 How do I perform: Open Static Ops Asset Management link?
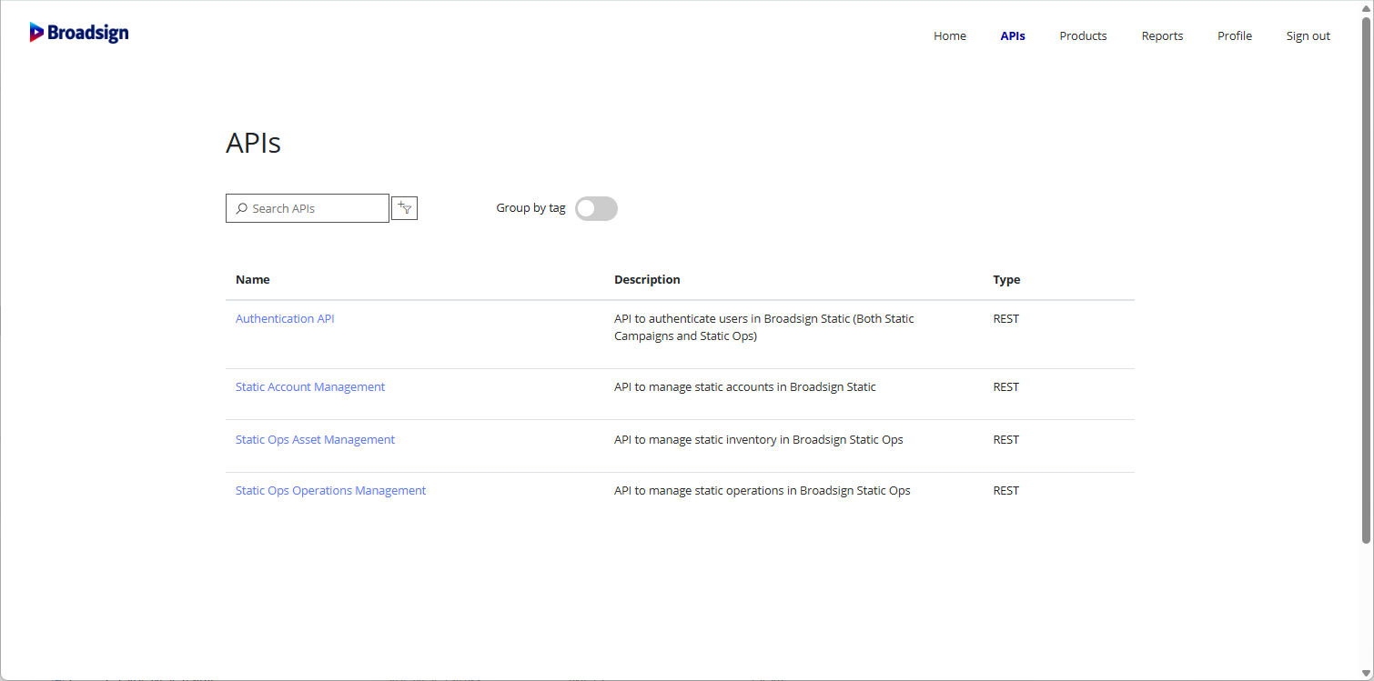[x=315, y=440]
